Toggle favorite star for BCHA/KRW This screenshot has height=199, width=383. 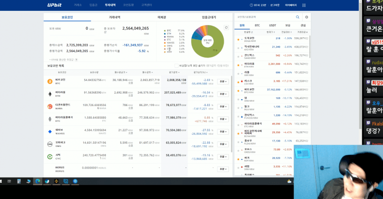(238, 133)
